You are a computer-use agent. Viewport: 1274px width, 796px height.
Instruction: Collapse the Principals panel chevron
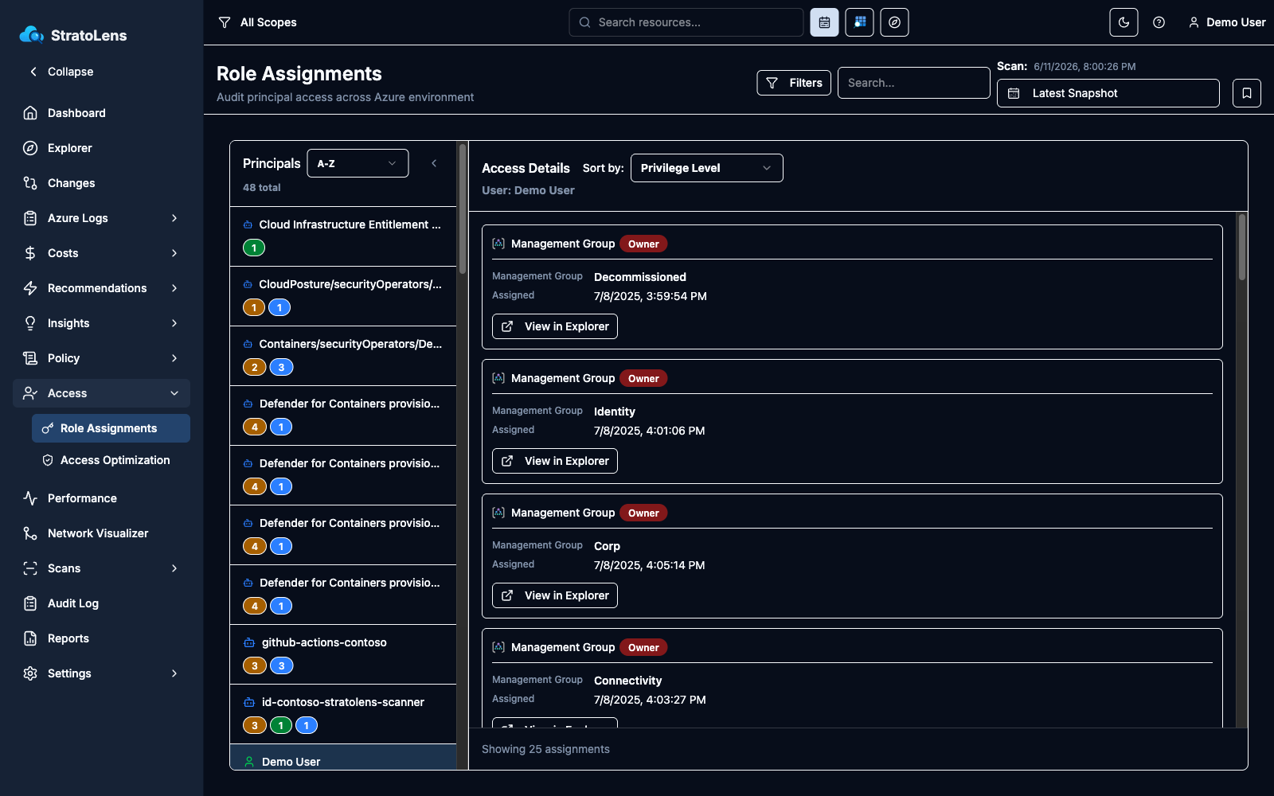coord(434,163)
